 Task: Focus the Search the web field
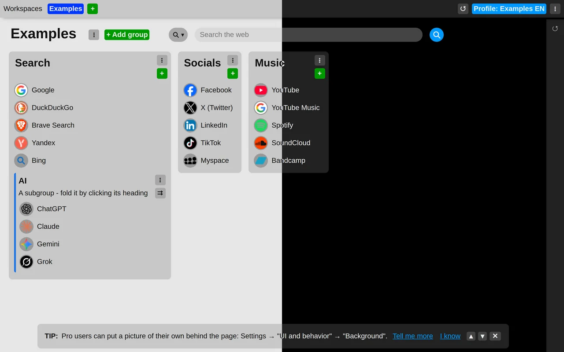pyautogui.click(x=308, y=35)
